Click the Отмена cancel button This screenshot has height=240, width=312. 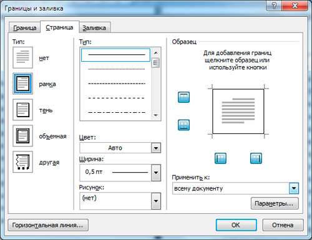click(x=283, y=225)
